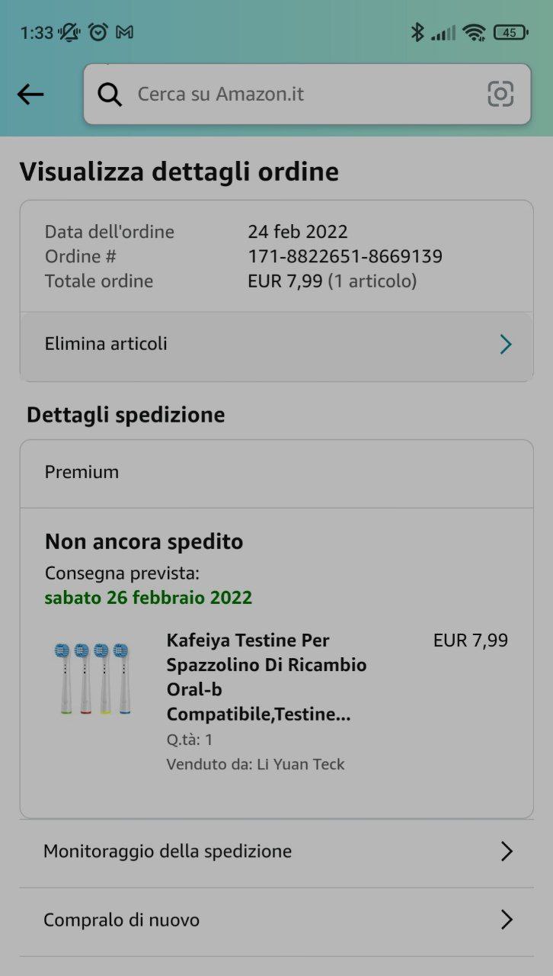The width and height of the screenshot is (553, 976).
Task: Tap the cellular signal bars icon
Action: (443, 32)
